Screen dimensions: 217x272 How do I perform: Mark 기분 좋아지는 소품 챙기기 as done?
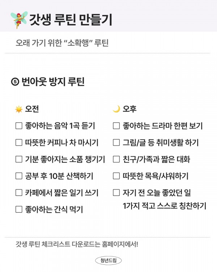[19, 159]
